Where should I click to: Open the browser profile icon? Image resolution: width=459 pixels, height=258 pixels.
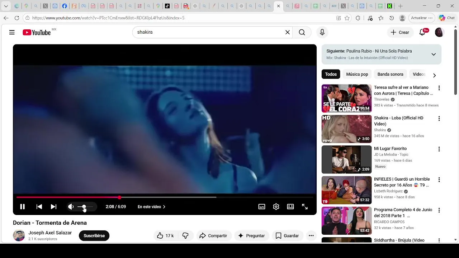tap(402, 18)
